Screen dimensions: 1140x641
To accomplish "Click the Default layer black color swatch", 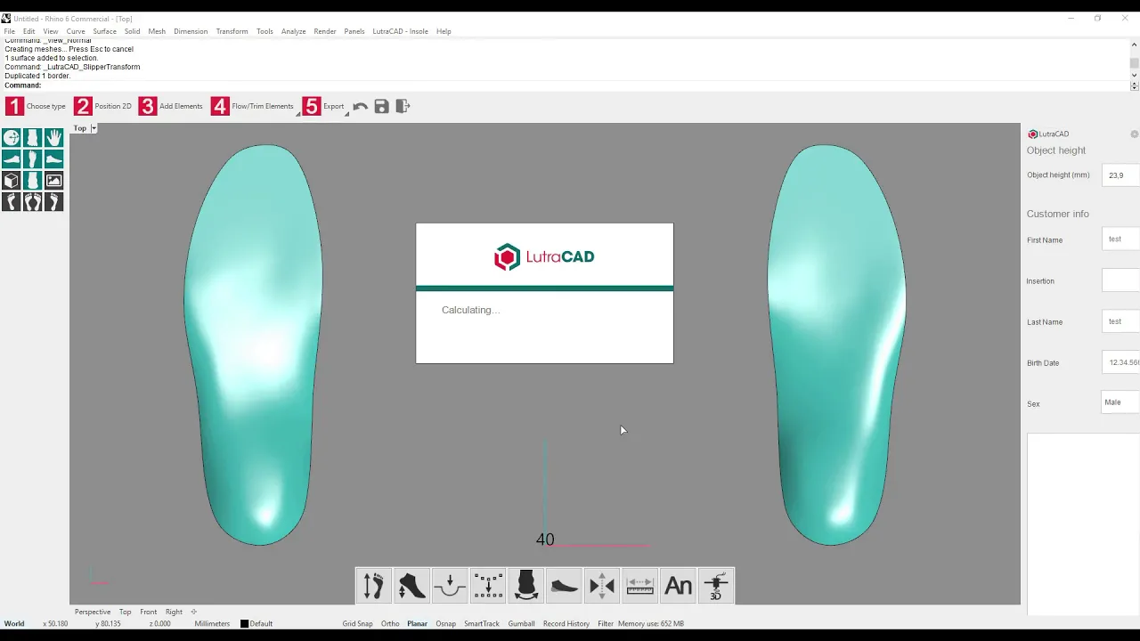I will click(x=245, y=623).
